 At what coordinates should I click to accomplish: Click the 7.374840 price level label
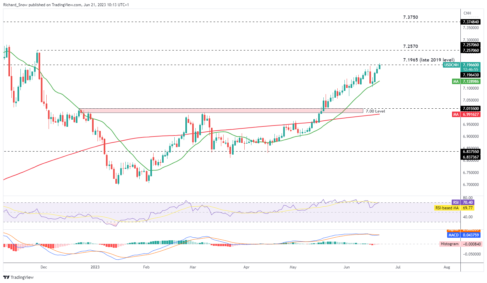click(x=471, y=22)
